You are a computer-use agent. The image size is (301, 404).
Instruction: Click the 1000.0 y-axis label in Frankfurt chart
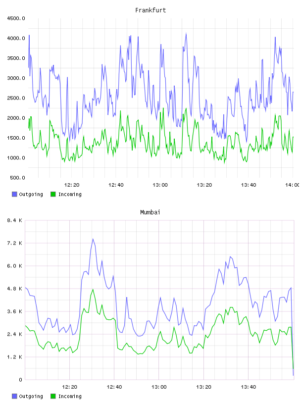[x=16, y=158]
